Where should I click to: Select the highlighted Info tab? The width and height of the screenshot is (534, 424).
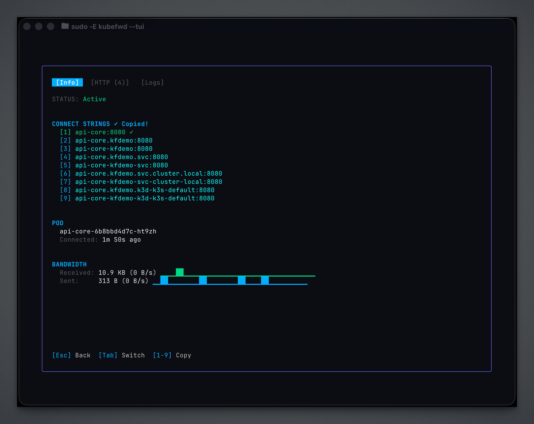67,83
